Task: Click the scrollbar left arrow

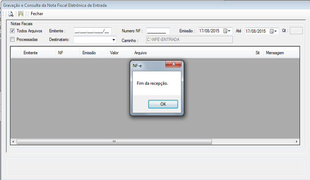Action: point(13,141)
